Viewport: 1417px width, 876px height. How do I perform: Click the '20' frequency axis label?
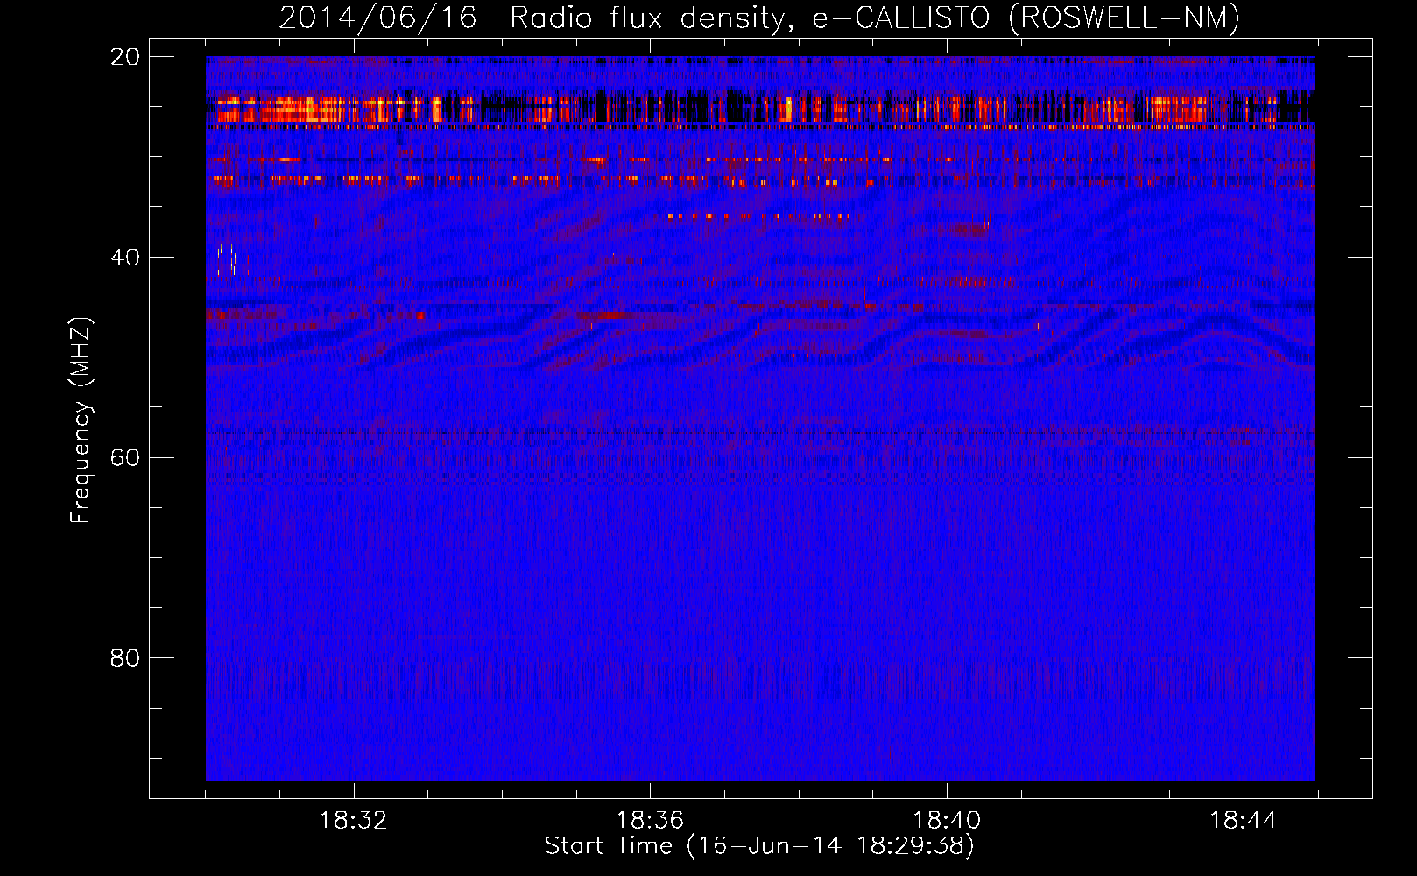click(125, 57)
